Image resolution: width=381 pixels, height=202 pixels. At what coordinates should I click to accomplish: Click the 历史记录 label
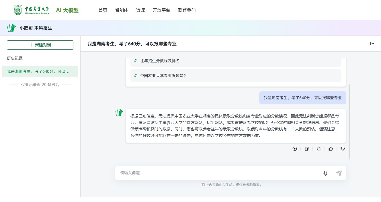point(15,58)
